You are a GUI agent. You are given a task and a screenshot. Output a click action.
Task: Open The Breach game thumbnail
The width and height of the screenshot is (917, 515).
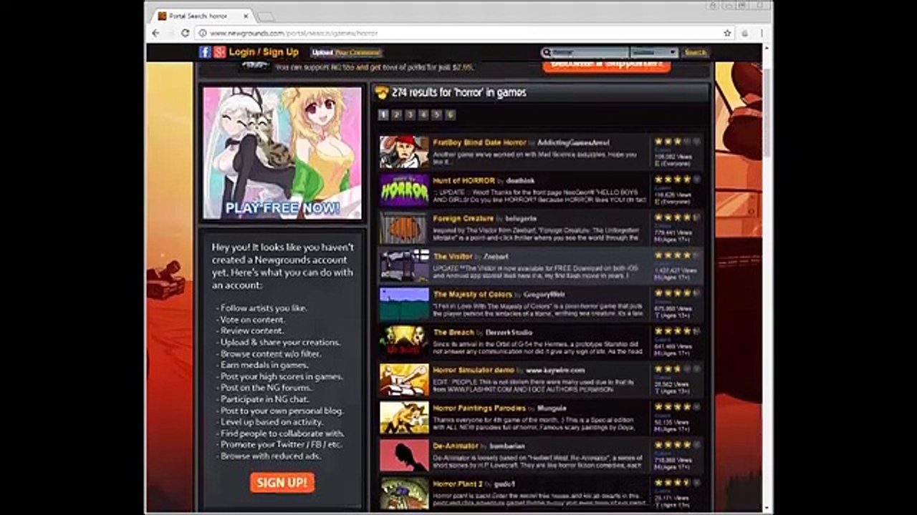point(404,341)
